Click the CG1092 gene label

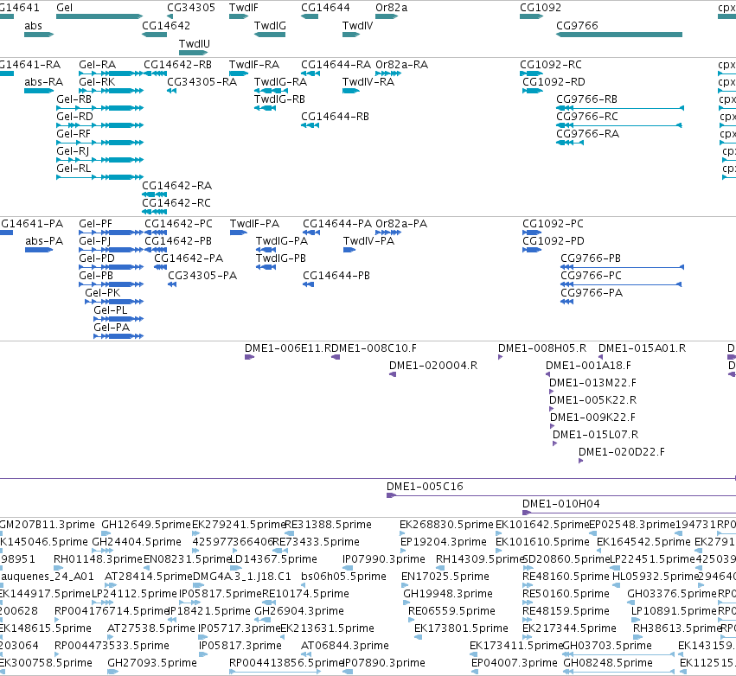pyautogui.click(x=541, y=8)
